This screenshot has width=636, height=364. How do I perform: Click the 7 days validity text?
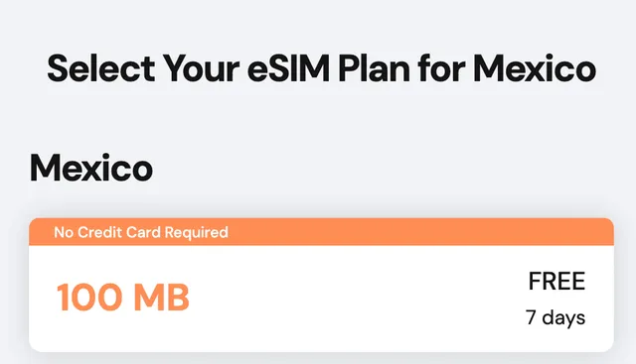click(x=556, y=317)
